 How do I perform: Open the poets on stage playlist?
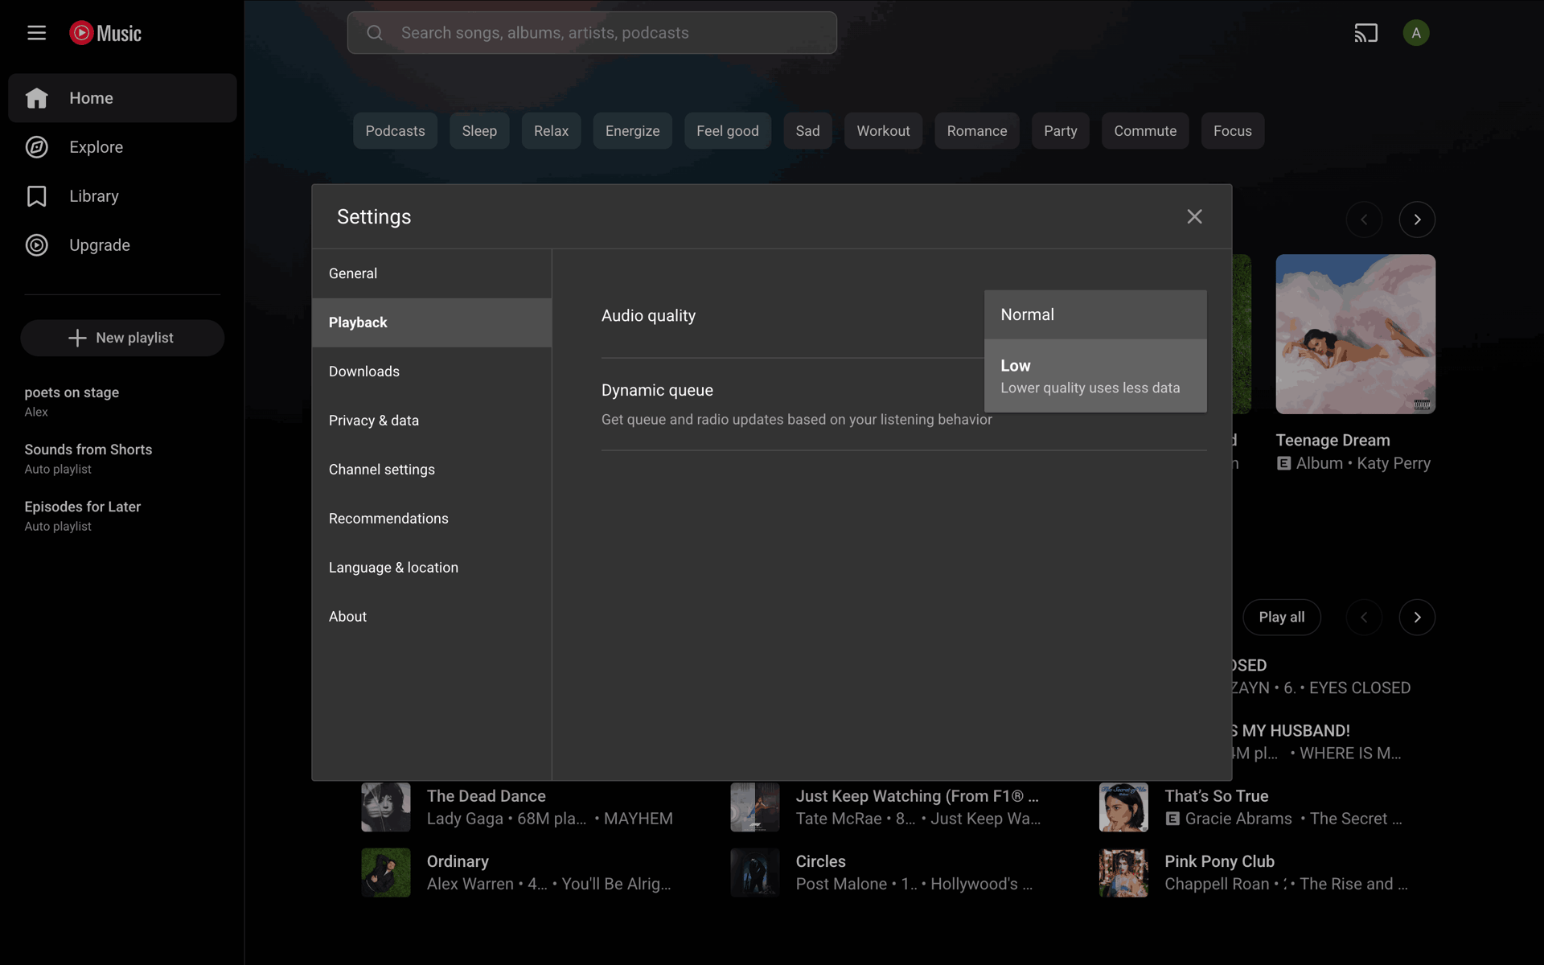(x=122, y=401)
